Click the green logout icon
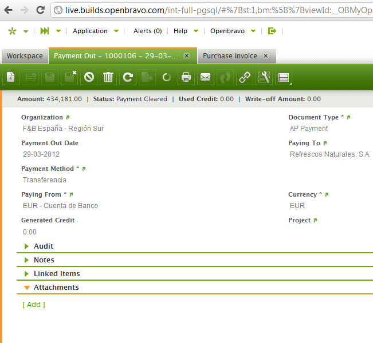Screen dimensions: 373x343 click(x=272, y=31)
